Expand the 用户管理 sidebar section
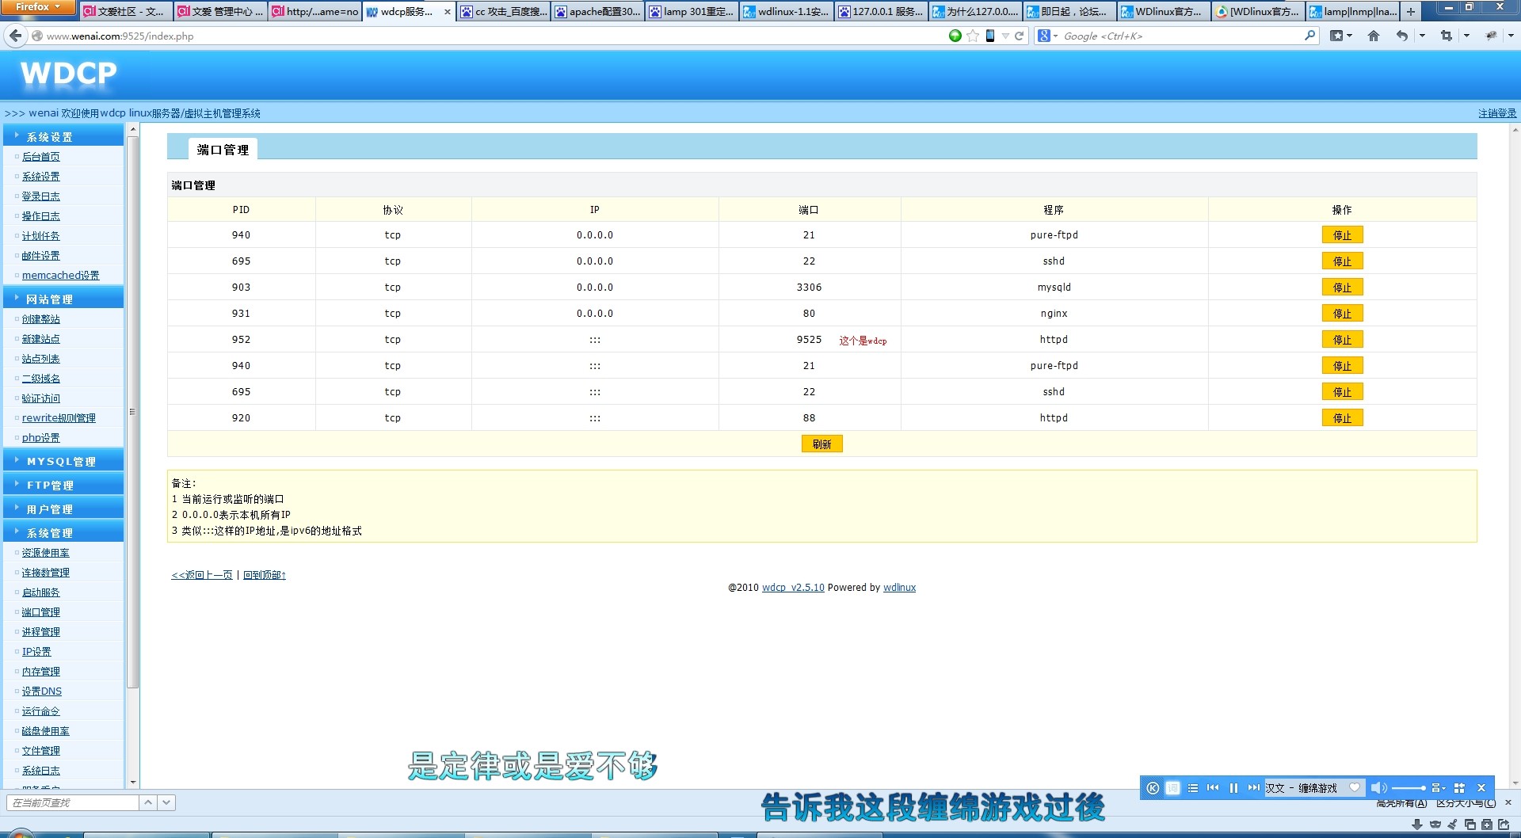The height and width of the screenshot is (838, 1521). [x=63, y=509]
